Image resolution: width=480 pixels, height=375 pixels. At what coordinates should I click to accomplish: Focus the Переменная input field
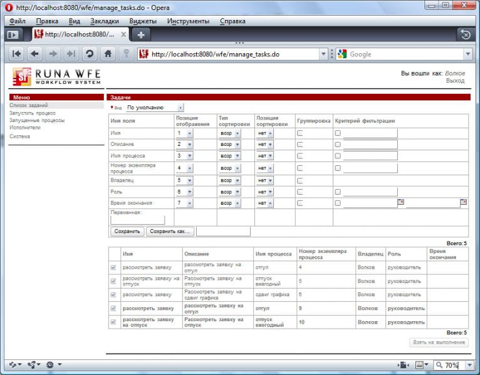pos(137,220)
